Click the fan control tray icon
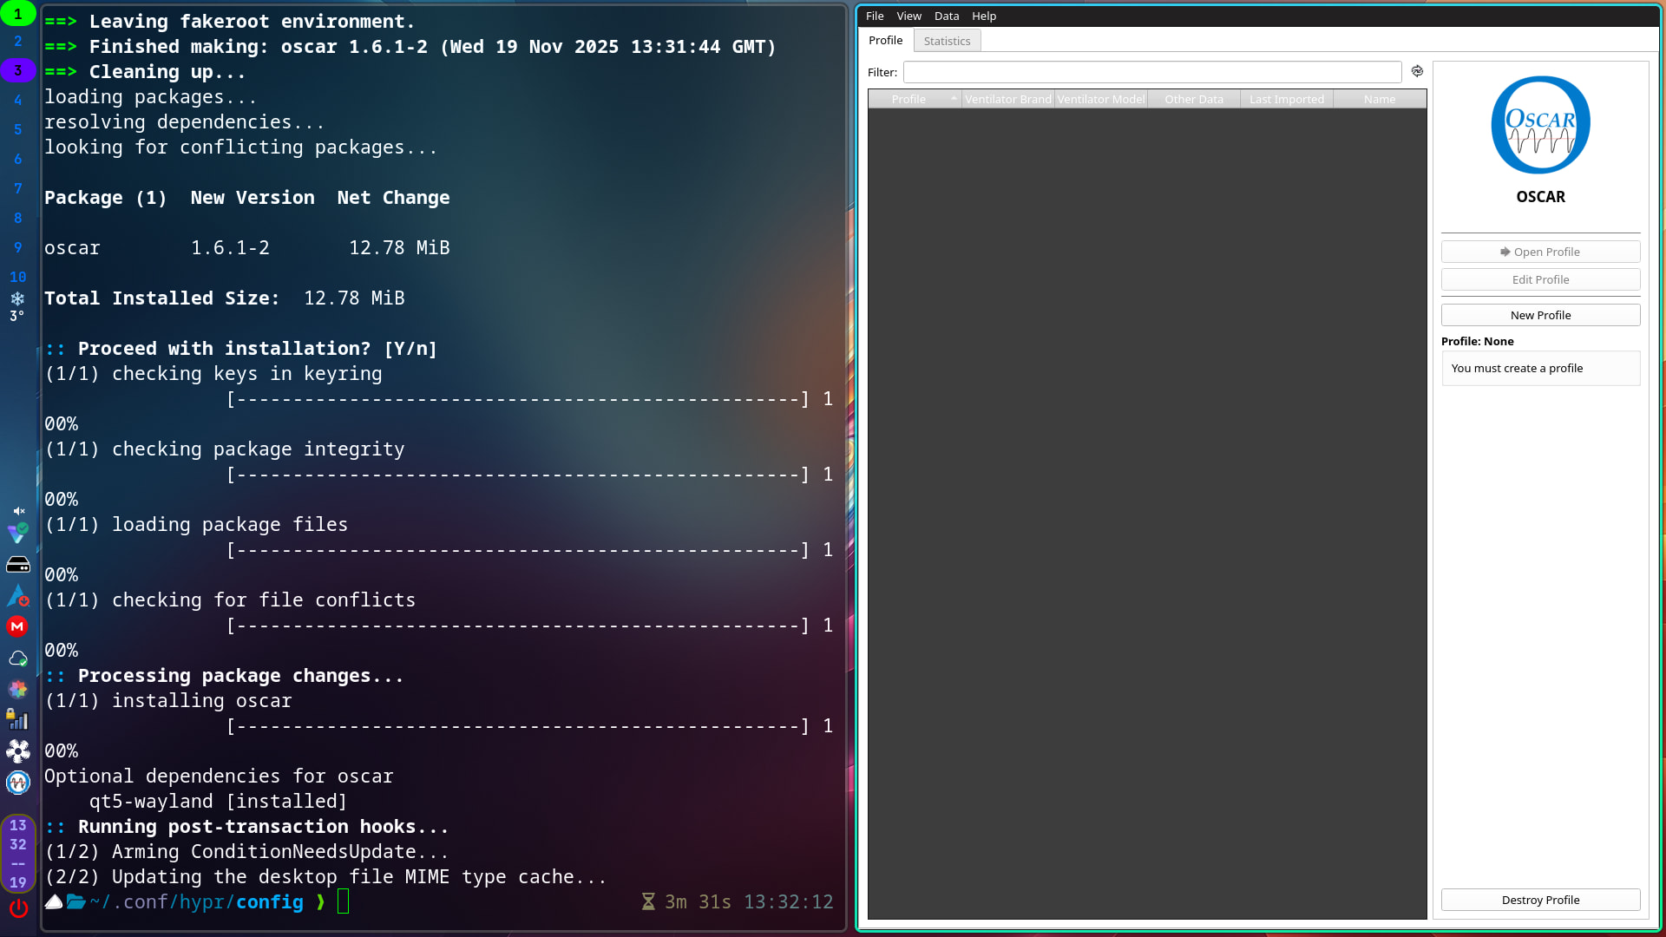The height and width of the screenshot is (937, 1666). click(18, 751)
